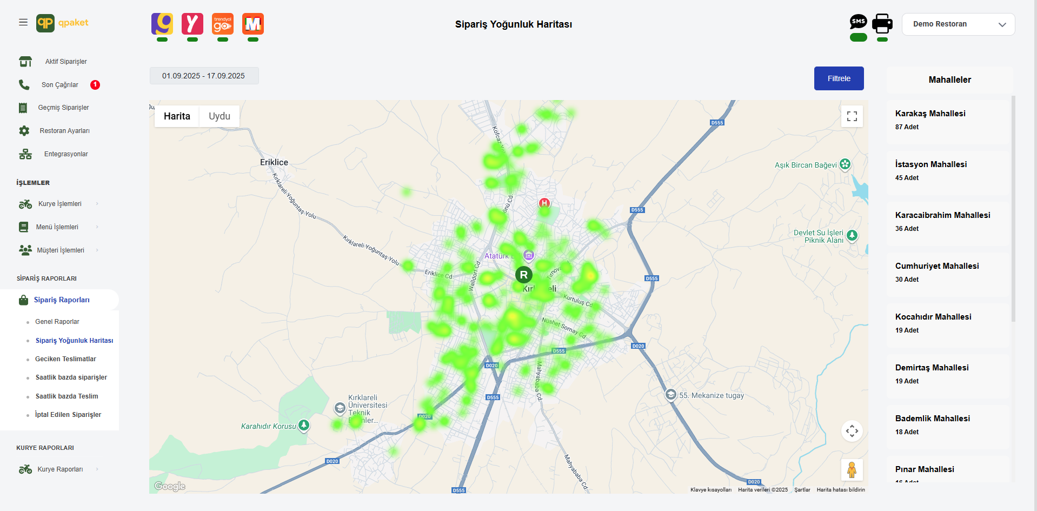
Task: Open the Demo Restoran dropdown
Action: [x=958, y=24]
